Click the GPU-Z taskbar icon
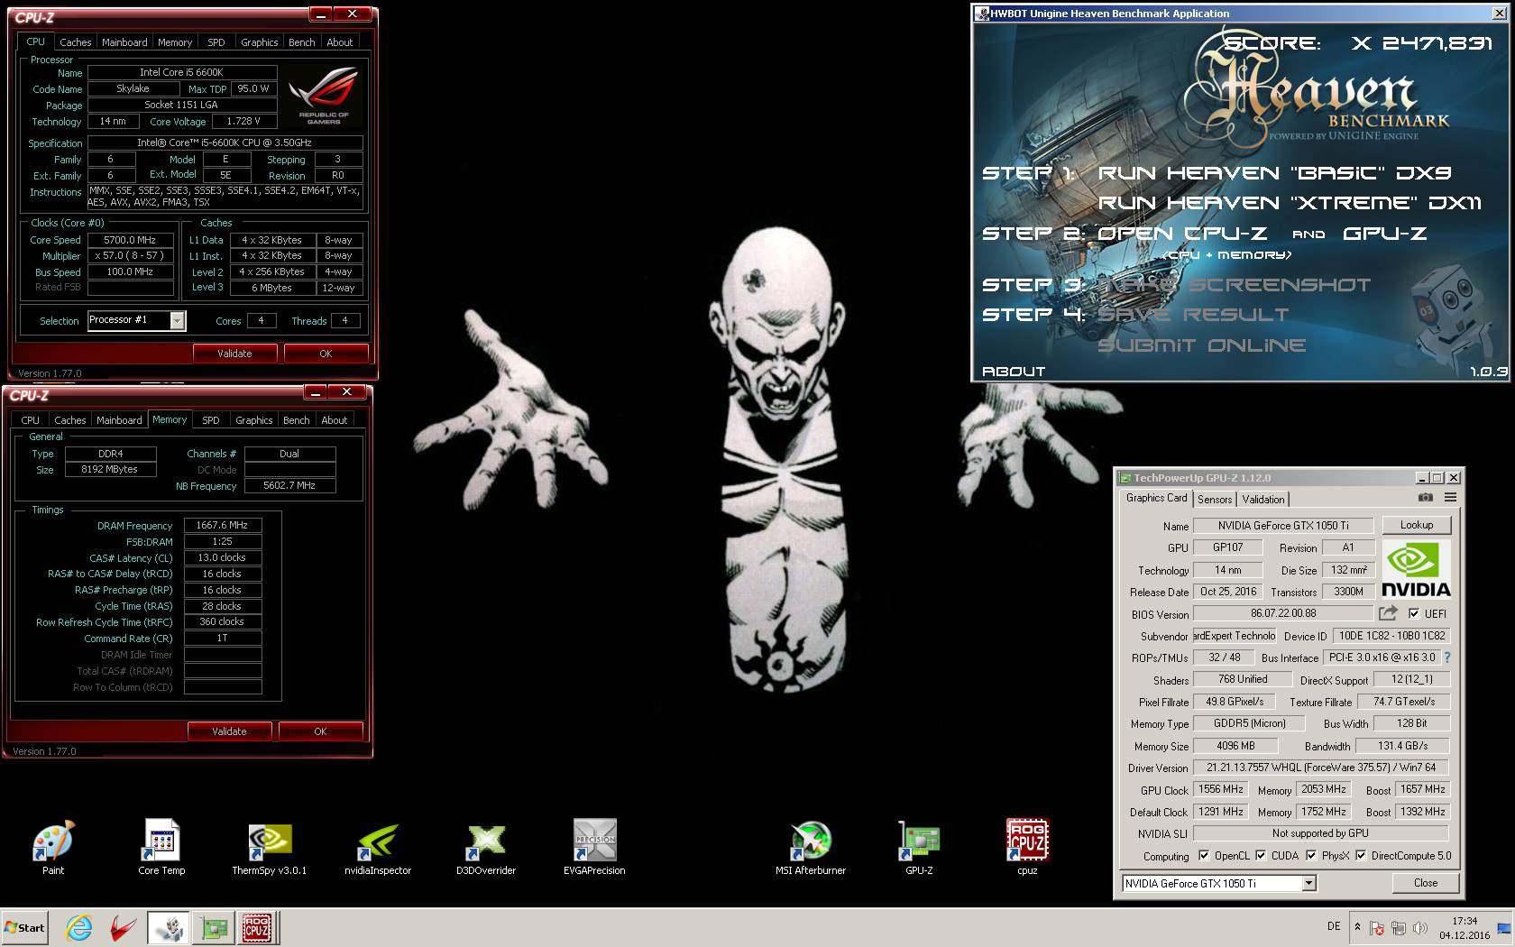 click(214, 927)
